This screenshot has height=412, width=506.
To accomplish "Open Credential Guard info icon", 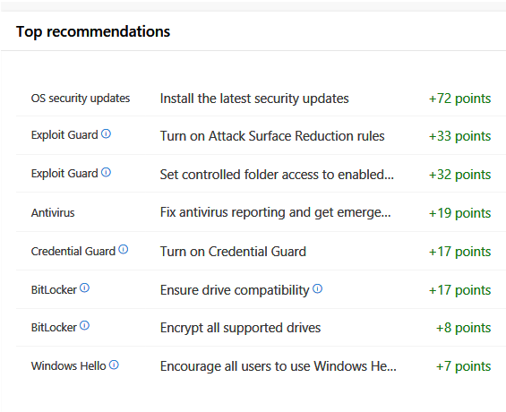I will pos(124,249).
